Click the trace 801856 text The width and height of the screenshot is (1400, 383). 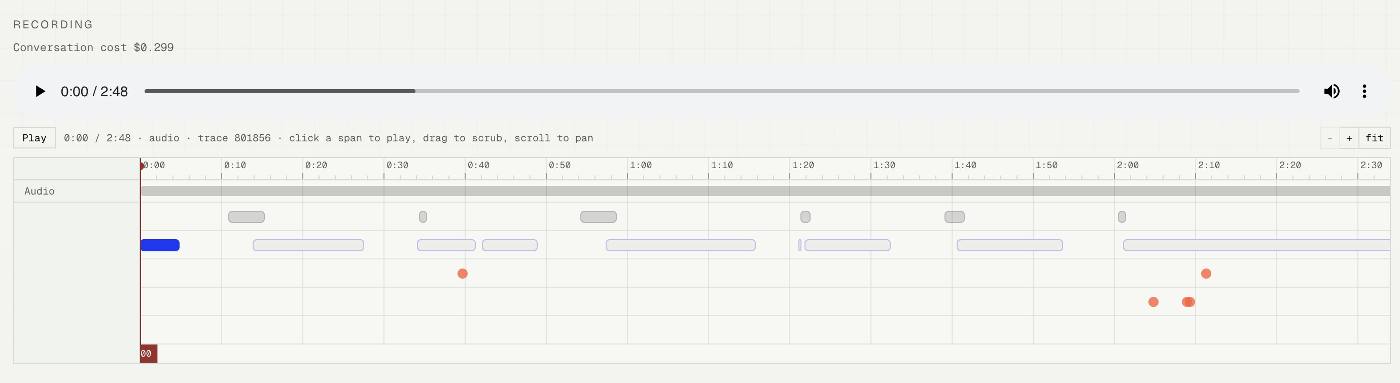tap(234, 138)
